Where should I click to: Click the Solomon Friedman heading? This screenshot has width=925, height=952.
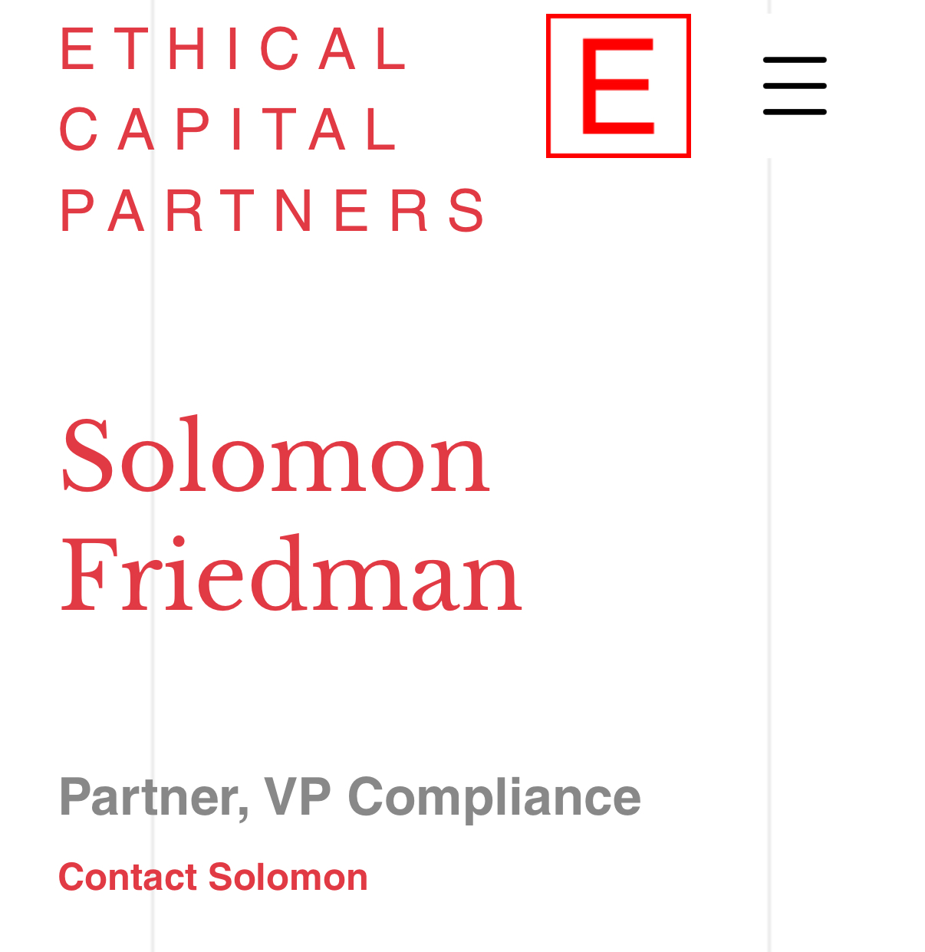pos(291,516)
